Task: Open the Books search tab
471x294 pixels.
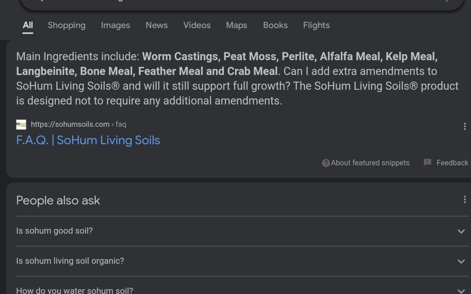Action: tap(275, 25)
